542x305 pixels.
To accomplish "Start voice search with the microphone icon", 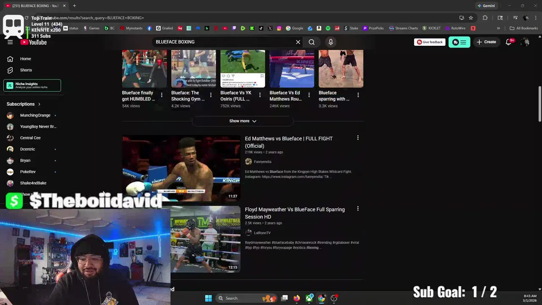I will pos(331,42).
